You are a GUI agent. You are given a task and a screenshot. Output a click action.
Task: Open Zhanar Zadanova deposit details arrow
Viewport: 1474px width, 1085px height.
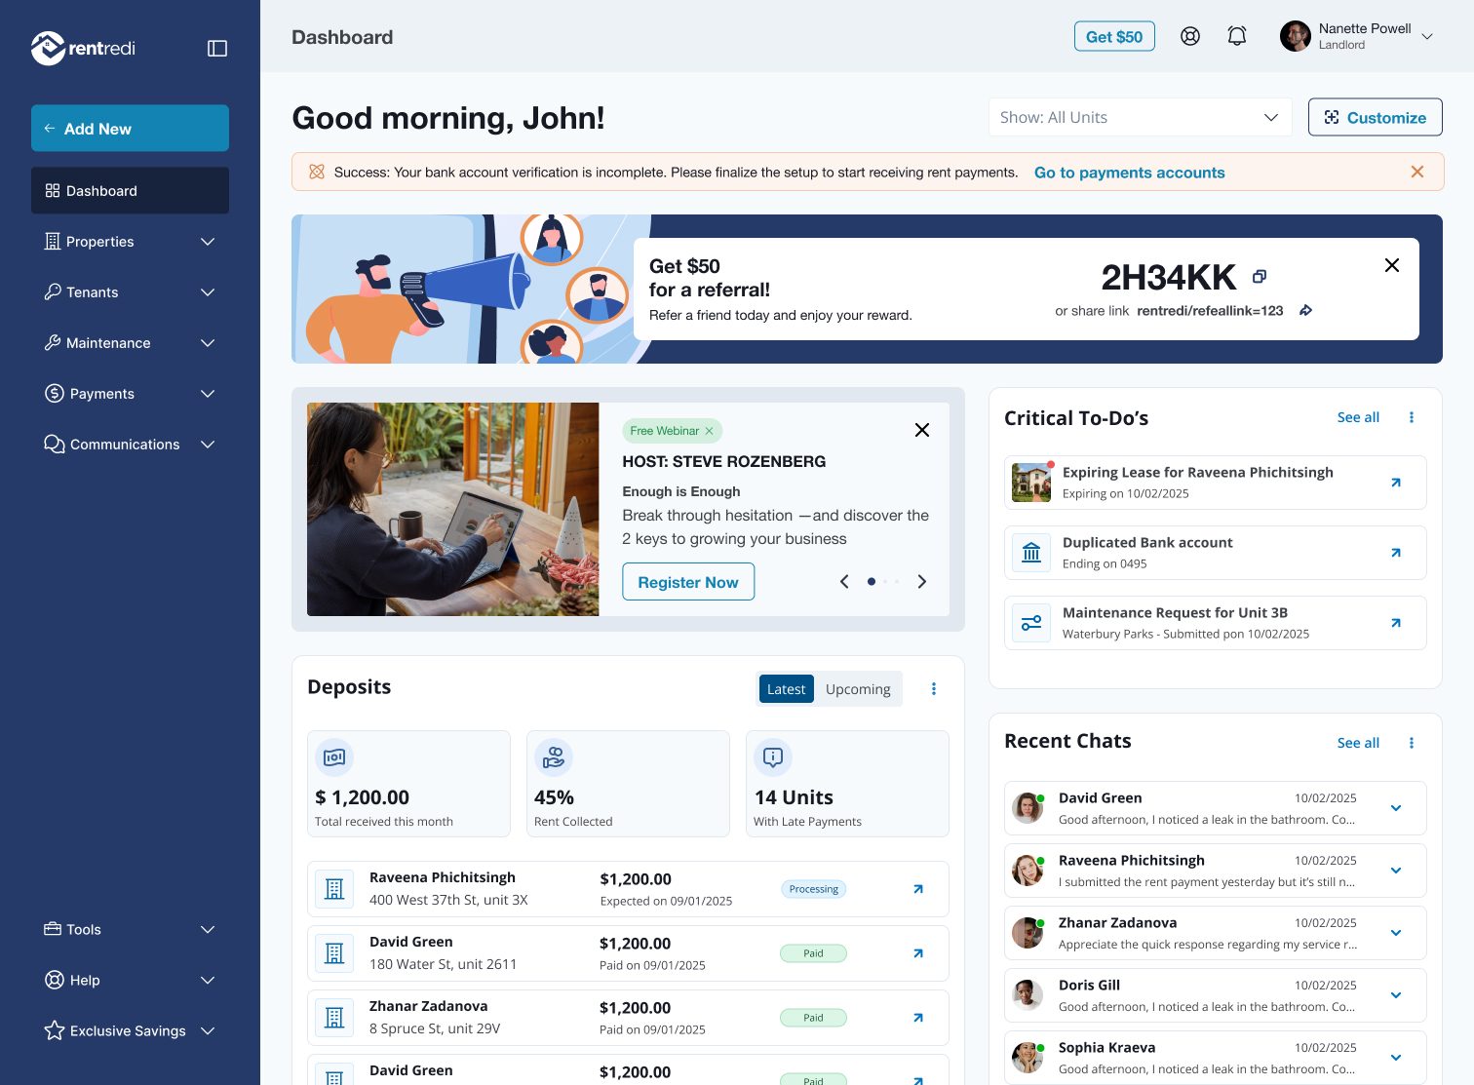pyautogui.click(x=918, y=1018)
